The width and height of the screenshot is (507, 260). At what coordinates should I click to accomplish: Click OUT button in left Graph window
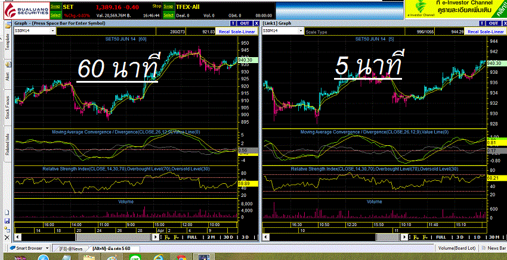point(245,23)
